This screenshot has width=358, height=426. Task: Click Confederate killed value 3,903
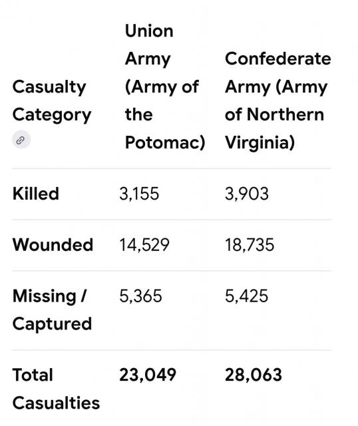[x=247, y=194]
